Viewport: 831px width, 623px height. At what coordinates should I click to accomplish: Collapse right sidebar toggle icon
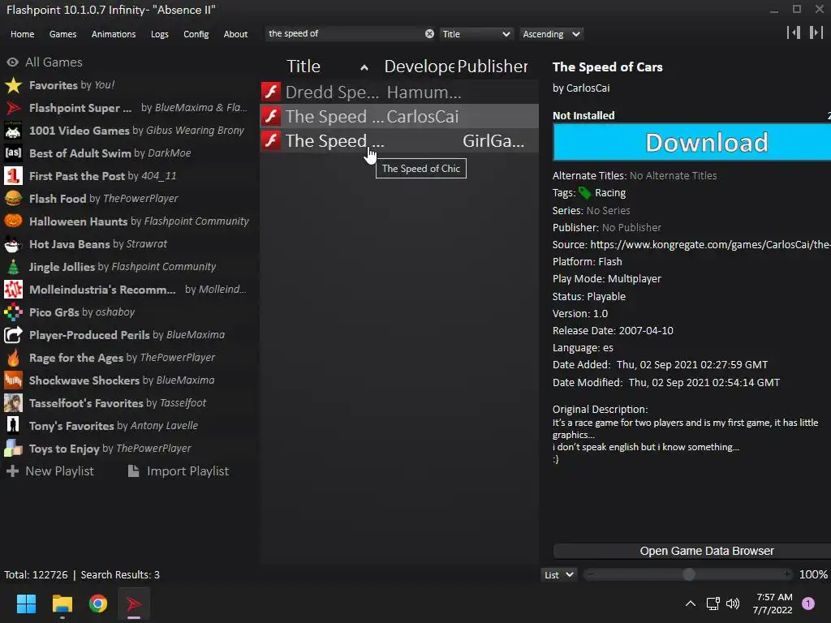click(x=816, y=32)
